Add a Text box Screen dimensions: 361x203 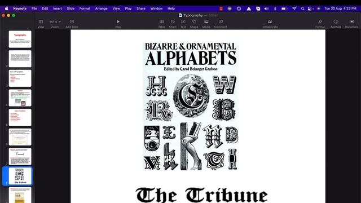(x=183, y=24)
